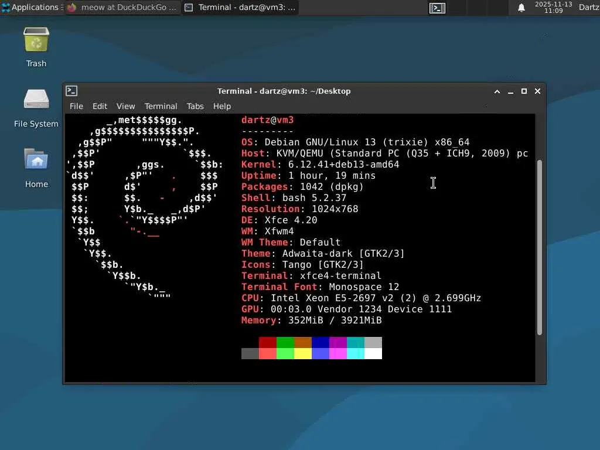Click the WM Theme value Default
This screenshot has height=450, width=600.
click(x=320, y=242)
